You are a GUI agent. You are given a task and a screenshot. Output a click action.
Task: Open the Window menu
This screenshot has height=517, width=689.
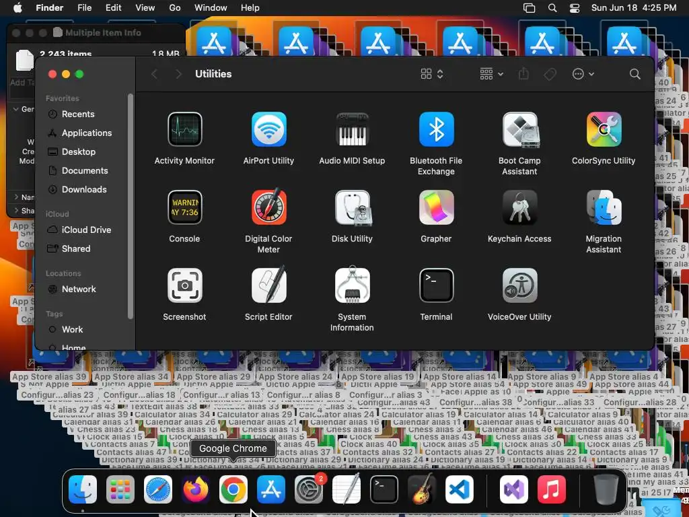pos(211,7)
